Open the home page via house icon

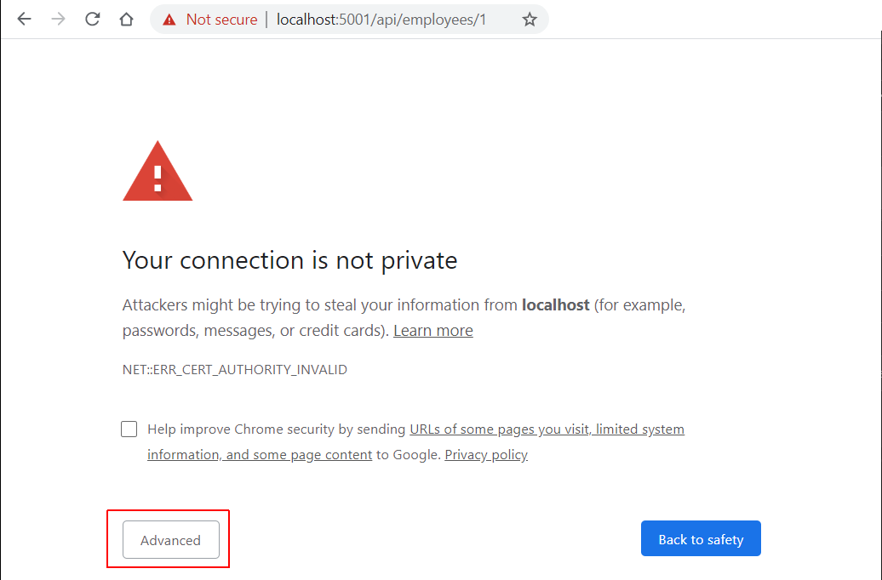coord(127,19)
